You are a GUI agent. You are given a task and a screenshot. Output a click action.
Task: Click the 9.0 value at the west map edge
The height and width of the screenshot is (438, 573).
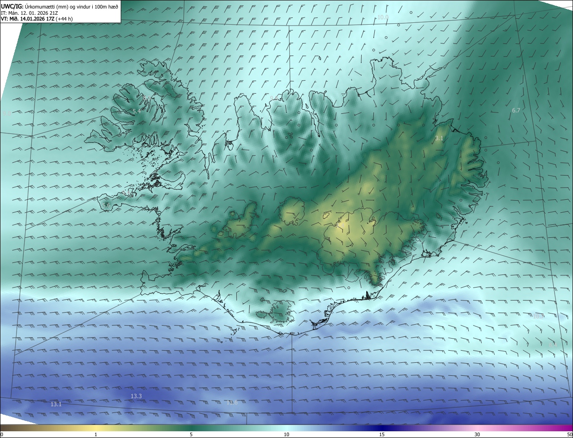tap(7, 114)
